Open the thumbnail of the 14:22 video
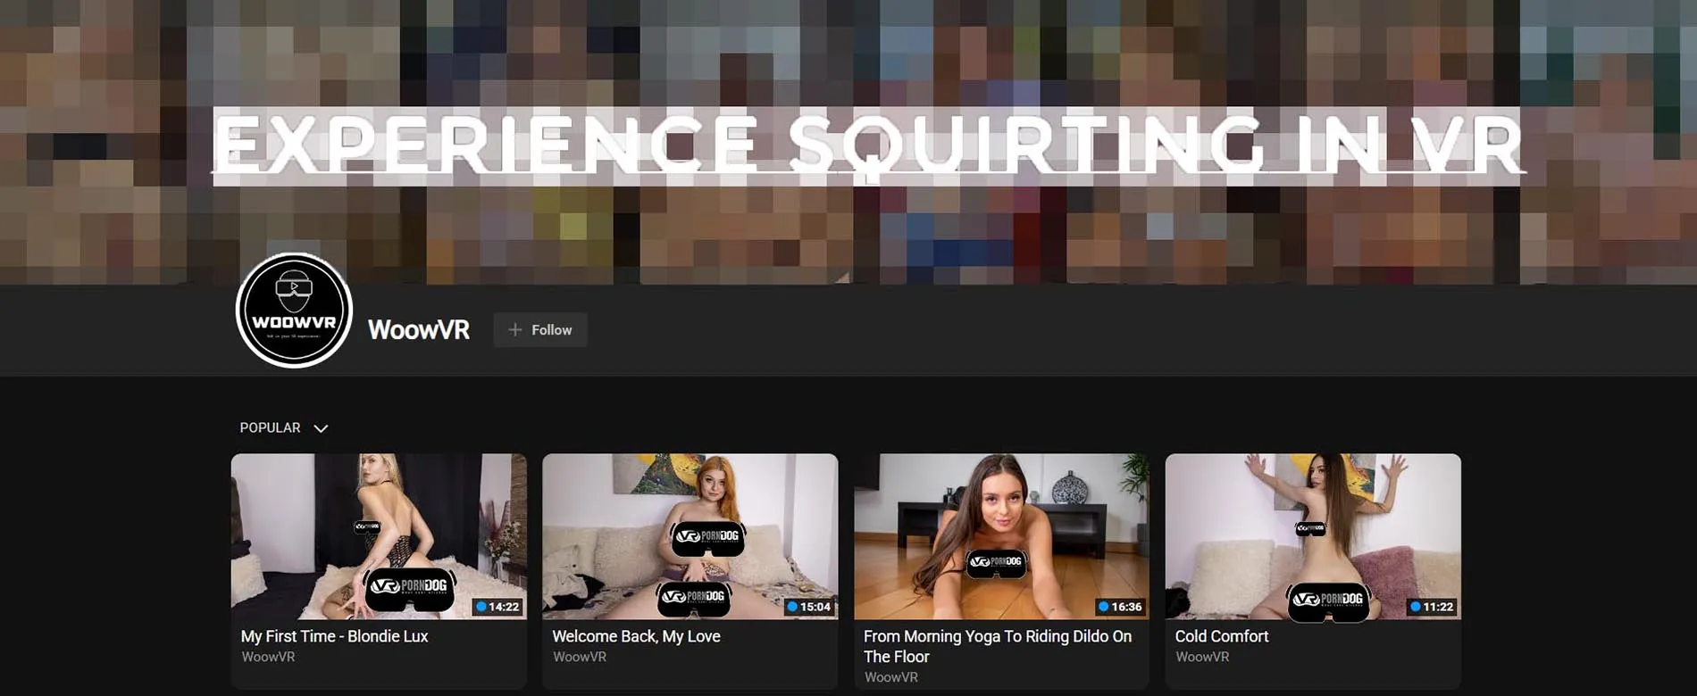This screenshot has width=1697, height=696. [379, 535]
